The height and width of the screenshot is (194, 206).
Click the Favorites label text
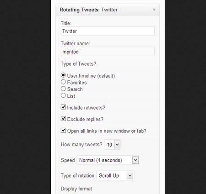(x=77, y=83)
